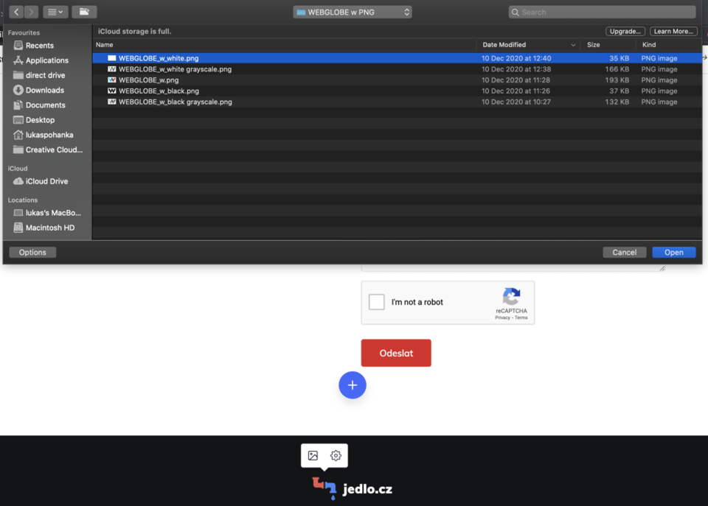
Task: Click thumbnail icon of WEBGLOBE_w_black.png
Action: tap(111, 91)
